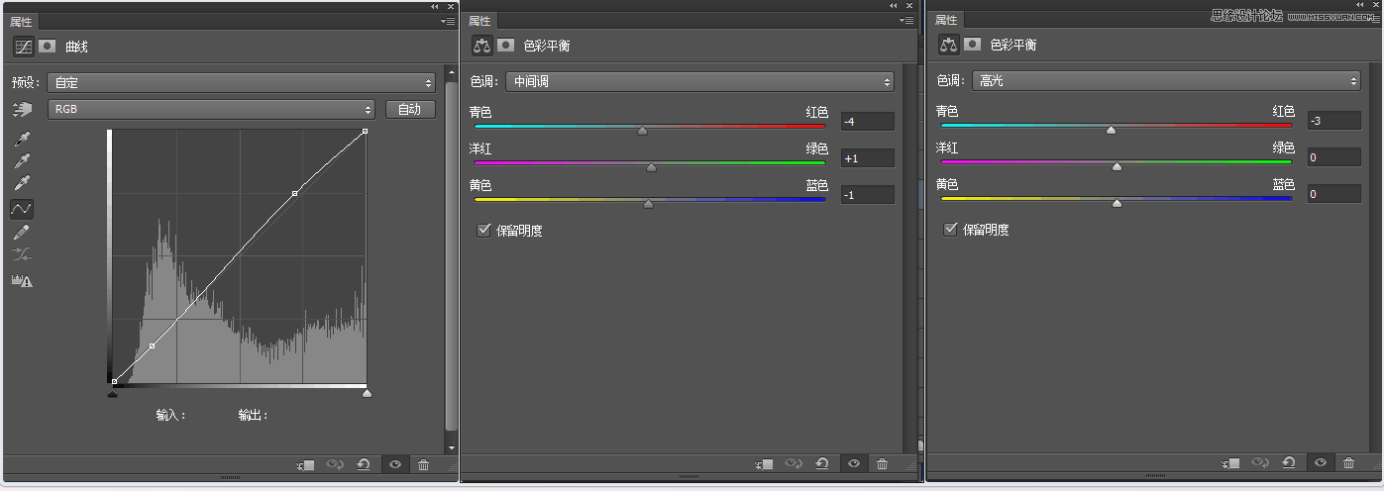Image resolution: width=1384 pixels, height=491 pixels.
Task: Select the balance-scale icon in Highlights Color Balance panel
Action: point(948,45)
